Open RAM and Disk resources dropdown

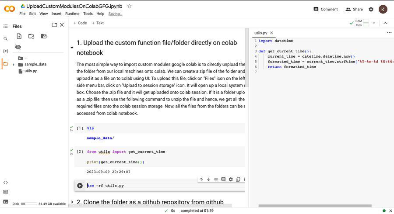(x=374, y=23)
